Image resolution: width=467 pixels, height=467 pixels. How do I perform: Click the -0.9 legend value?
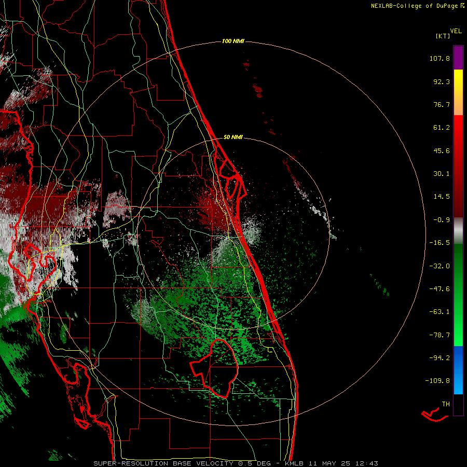click(x=442, y=220)
